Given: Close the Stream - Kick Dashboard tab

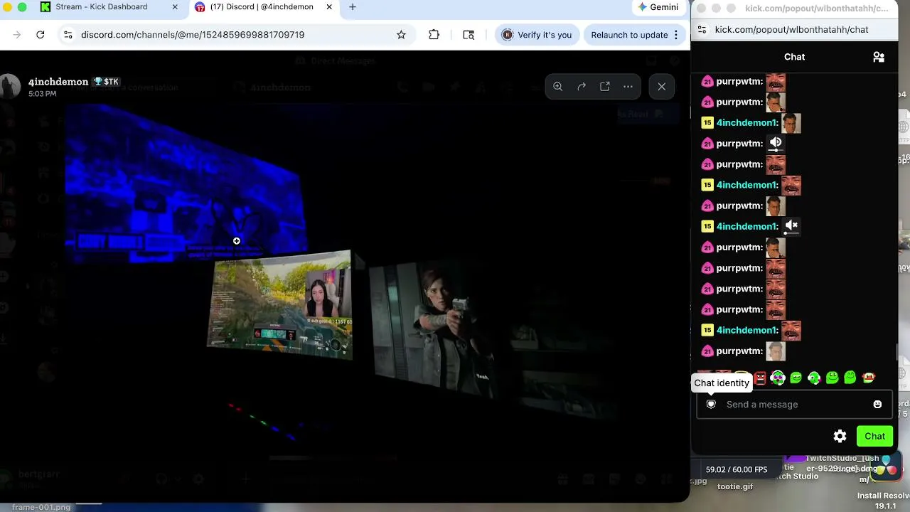Looking at the screenshot, I should pos(175,7).
